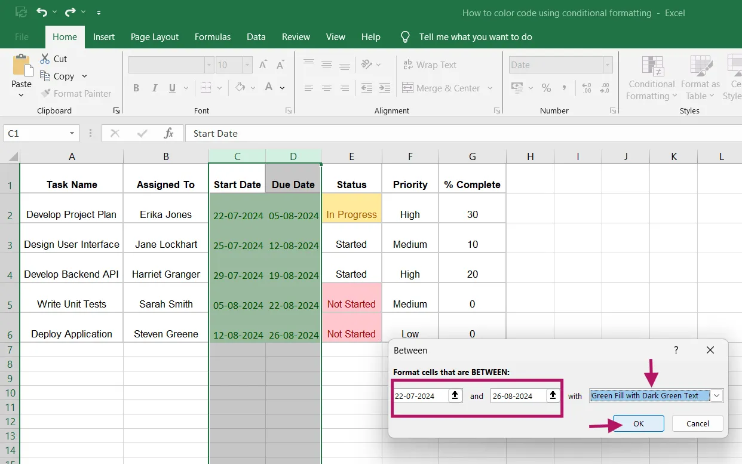Toggle Bold formatting
The image size is (742, 464).
click(x=136, y=88)
